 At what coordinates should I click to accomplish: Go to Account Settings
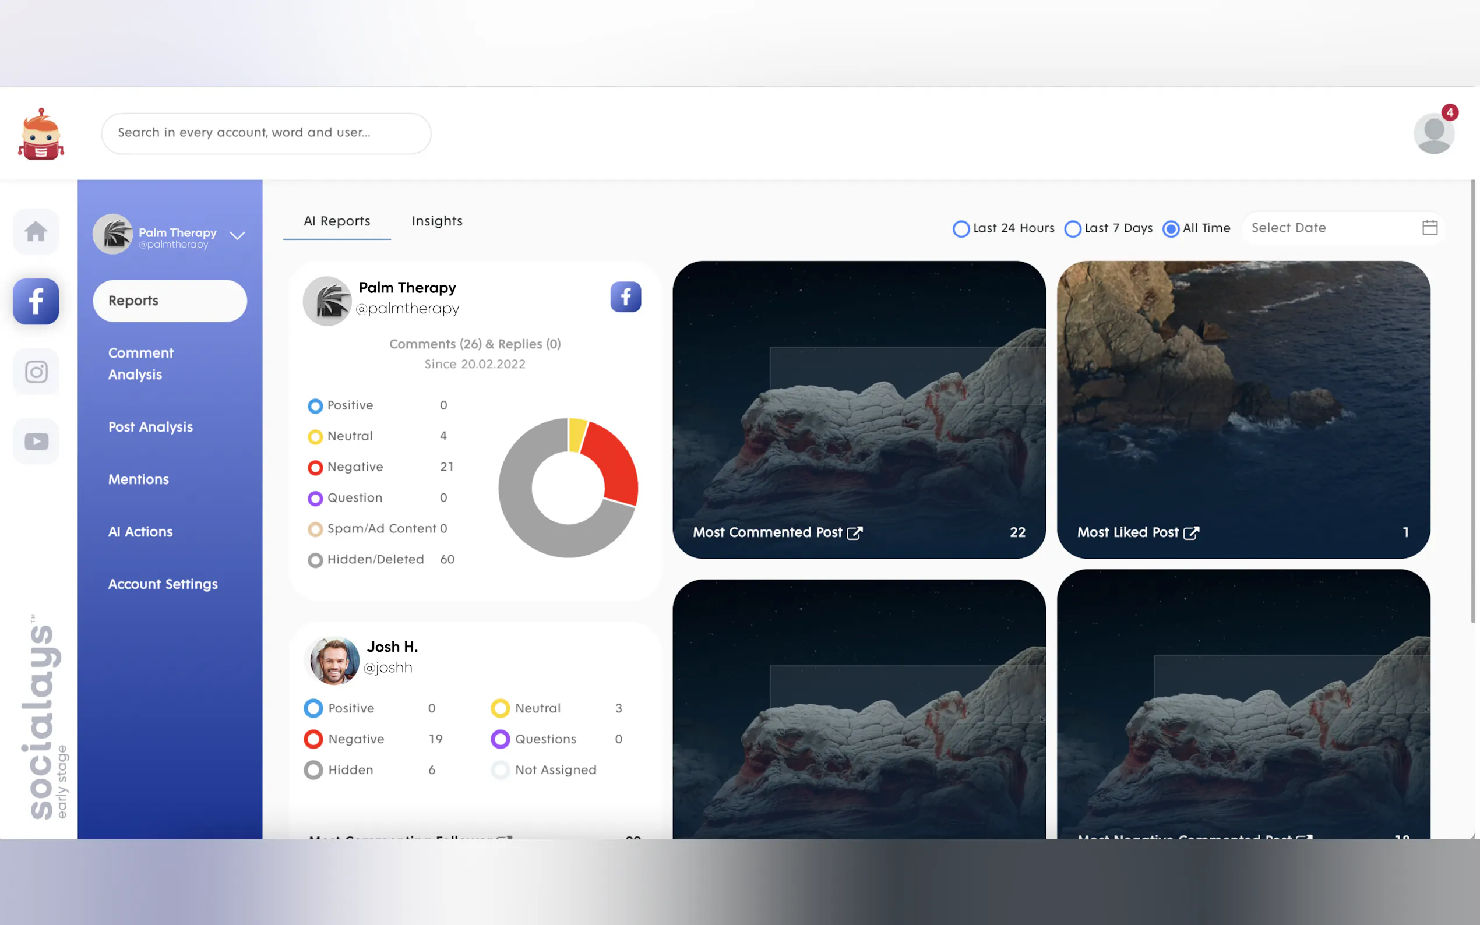click(163, 584)
